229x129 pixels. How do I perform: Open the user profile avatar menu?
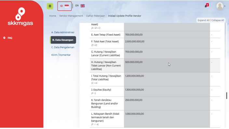pos(220,6)
